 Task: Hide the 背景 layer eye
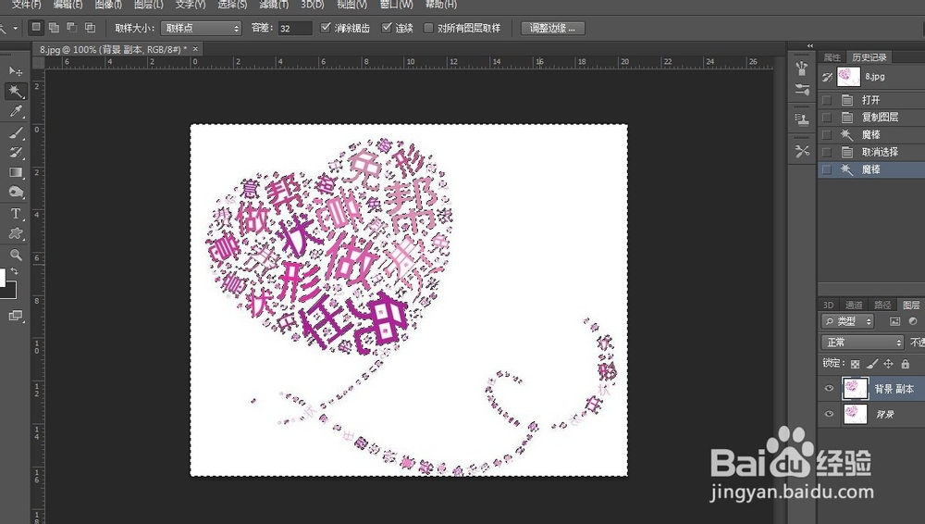829,414
